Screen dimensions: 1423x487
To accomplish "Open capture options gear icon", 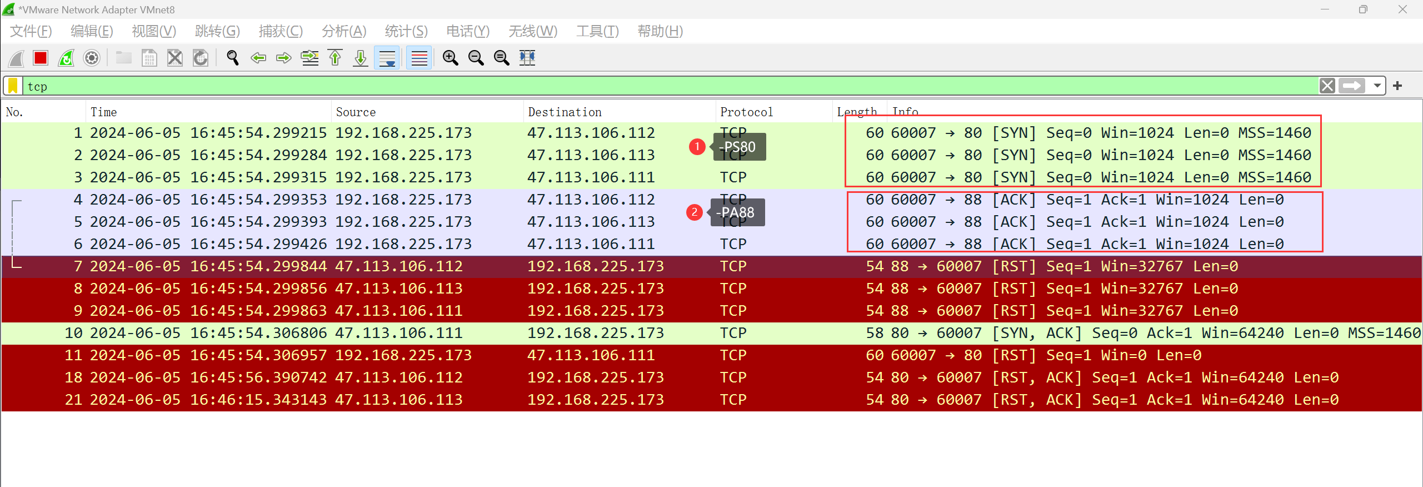I will pyautogui.click(x=92, y=58).
